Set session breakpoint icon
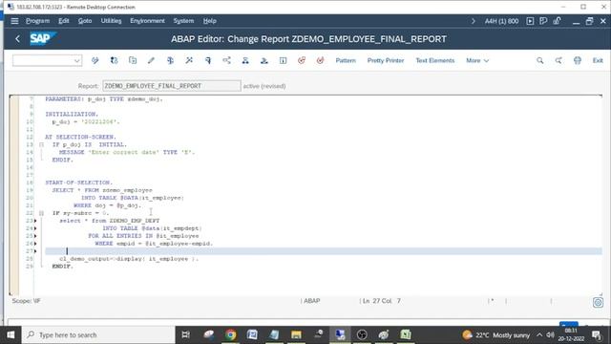This screenshot has height=344, width=611. click(x=302, y=60)
